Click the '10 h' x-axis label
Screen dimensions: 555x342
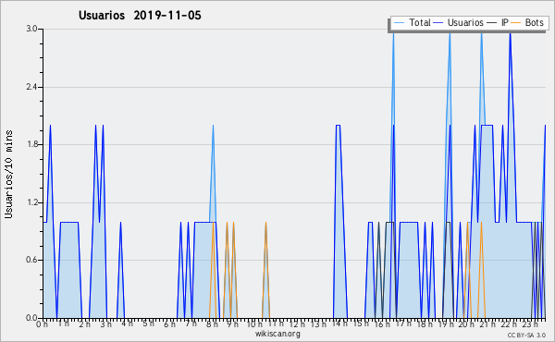[x=254, y=324]
